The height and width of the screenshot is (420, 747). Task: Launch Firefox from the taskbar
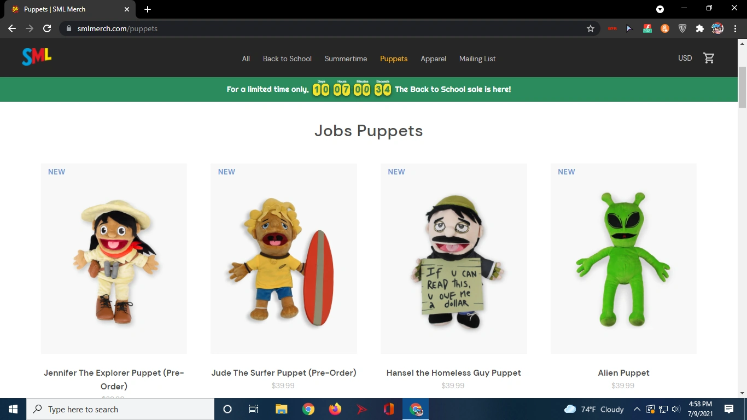click(335, 409)
